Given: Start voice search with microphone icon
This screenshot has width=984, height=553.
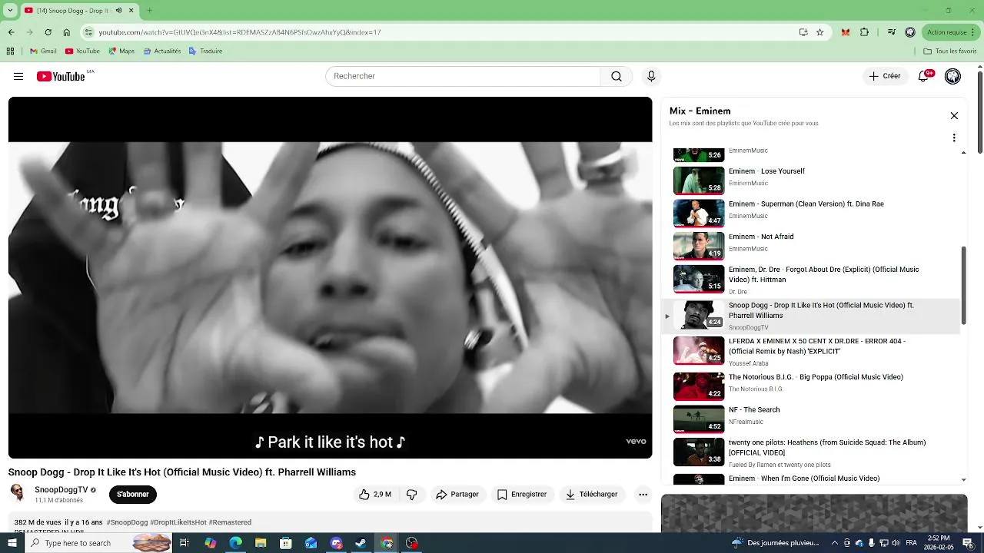Looking at the screenshot, I should click(651, 76).
